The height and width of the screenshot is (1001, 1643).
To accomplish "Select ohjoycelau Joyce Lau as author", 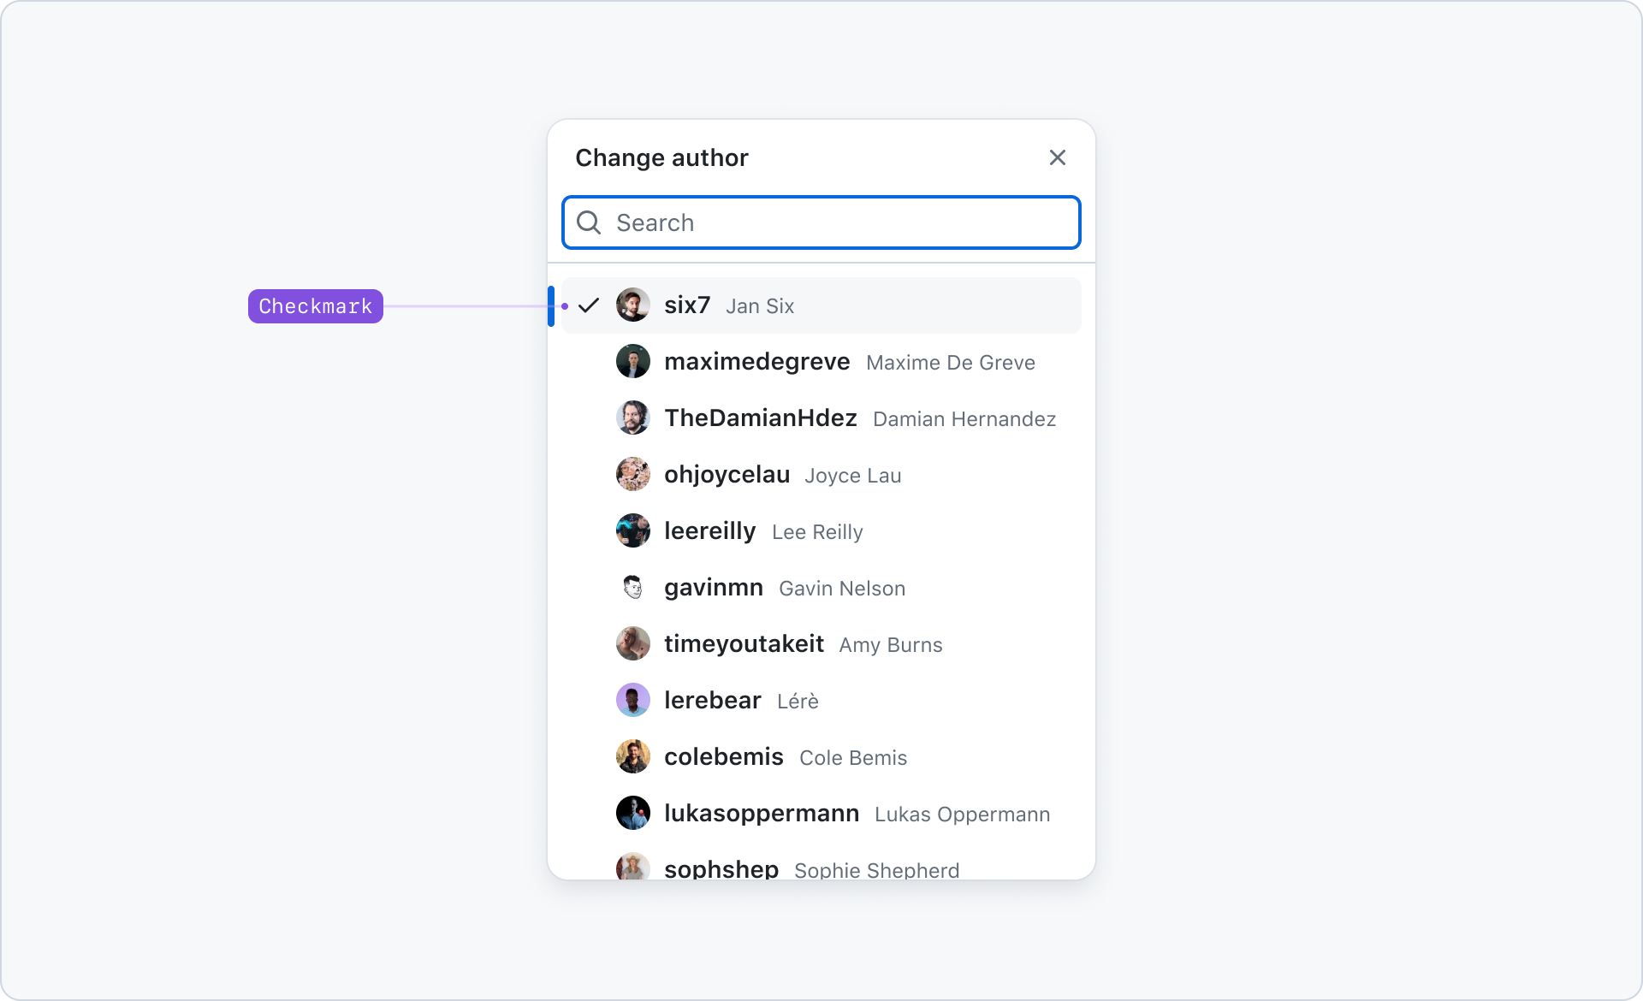I will point(822,476).
